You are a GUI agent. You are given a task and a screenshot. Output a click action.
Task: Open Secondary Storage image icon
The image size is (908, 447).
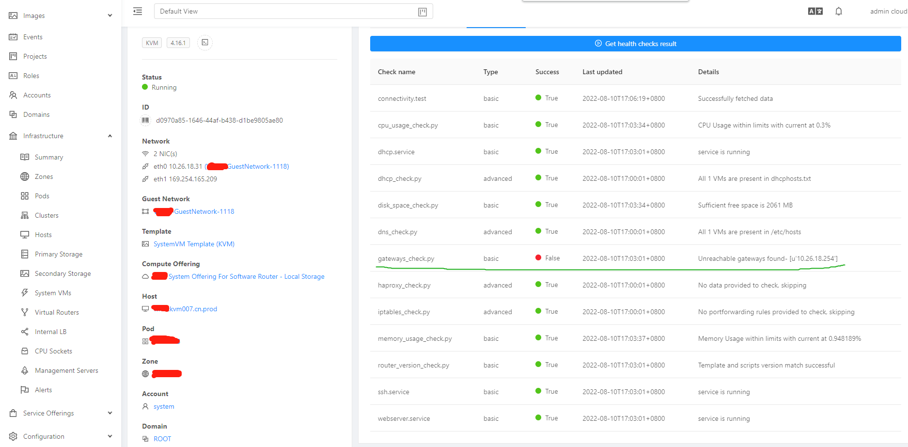pos(25,273)
